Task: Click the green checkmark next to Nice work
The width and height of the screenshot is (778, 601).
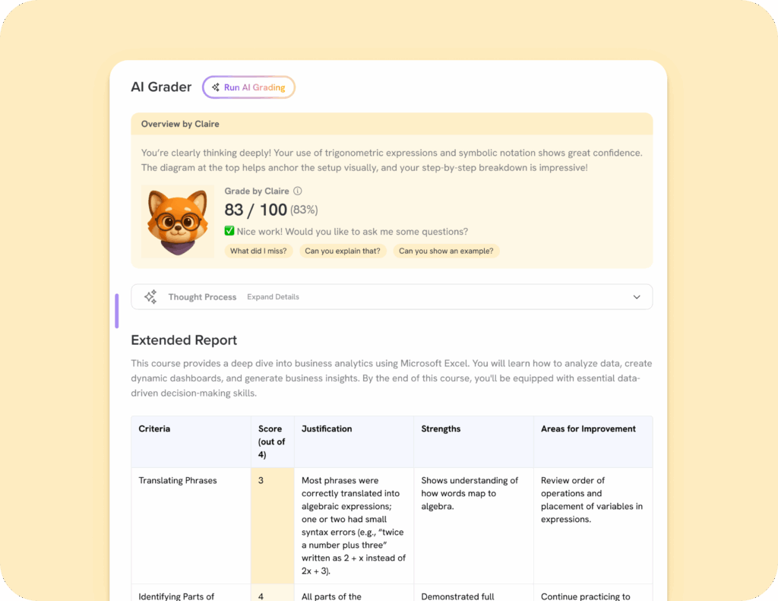Action: pyautogui.click(x=229, y=231)
